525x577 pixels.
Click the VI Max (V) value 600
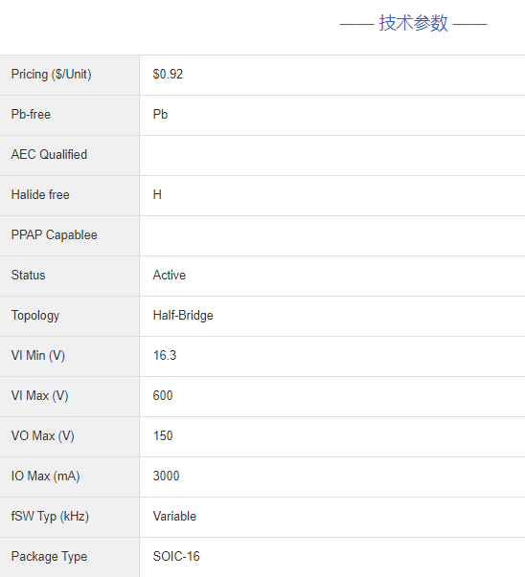click(x=163, y=395)
